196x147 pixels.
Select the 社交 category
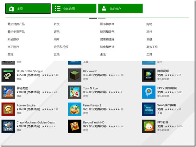(57, 24)
